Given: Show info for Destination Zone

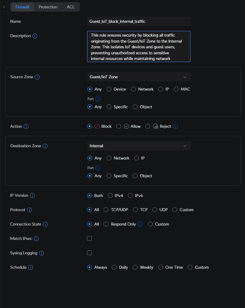Looking at the screenshot, I should click(45, 146).
